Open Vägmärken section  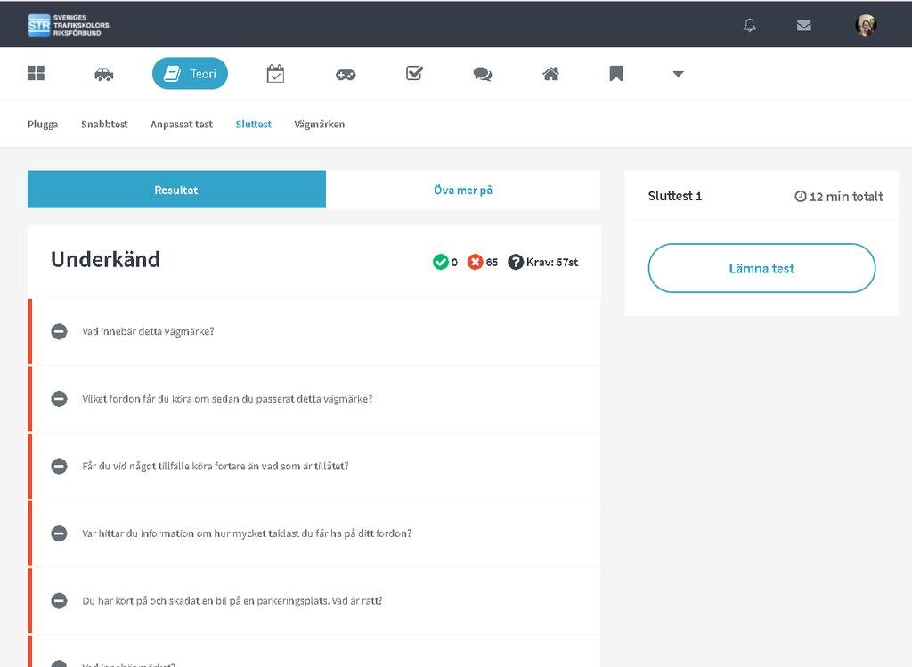coord(320,125)
